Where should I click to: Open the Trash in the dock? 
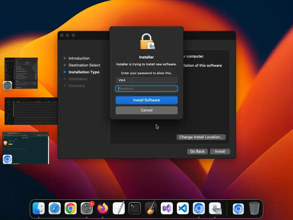pos(254,208)
